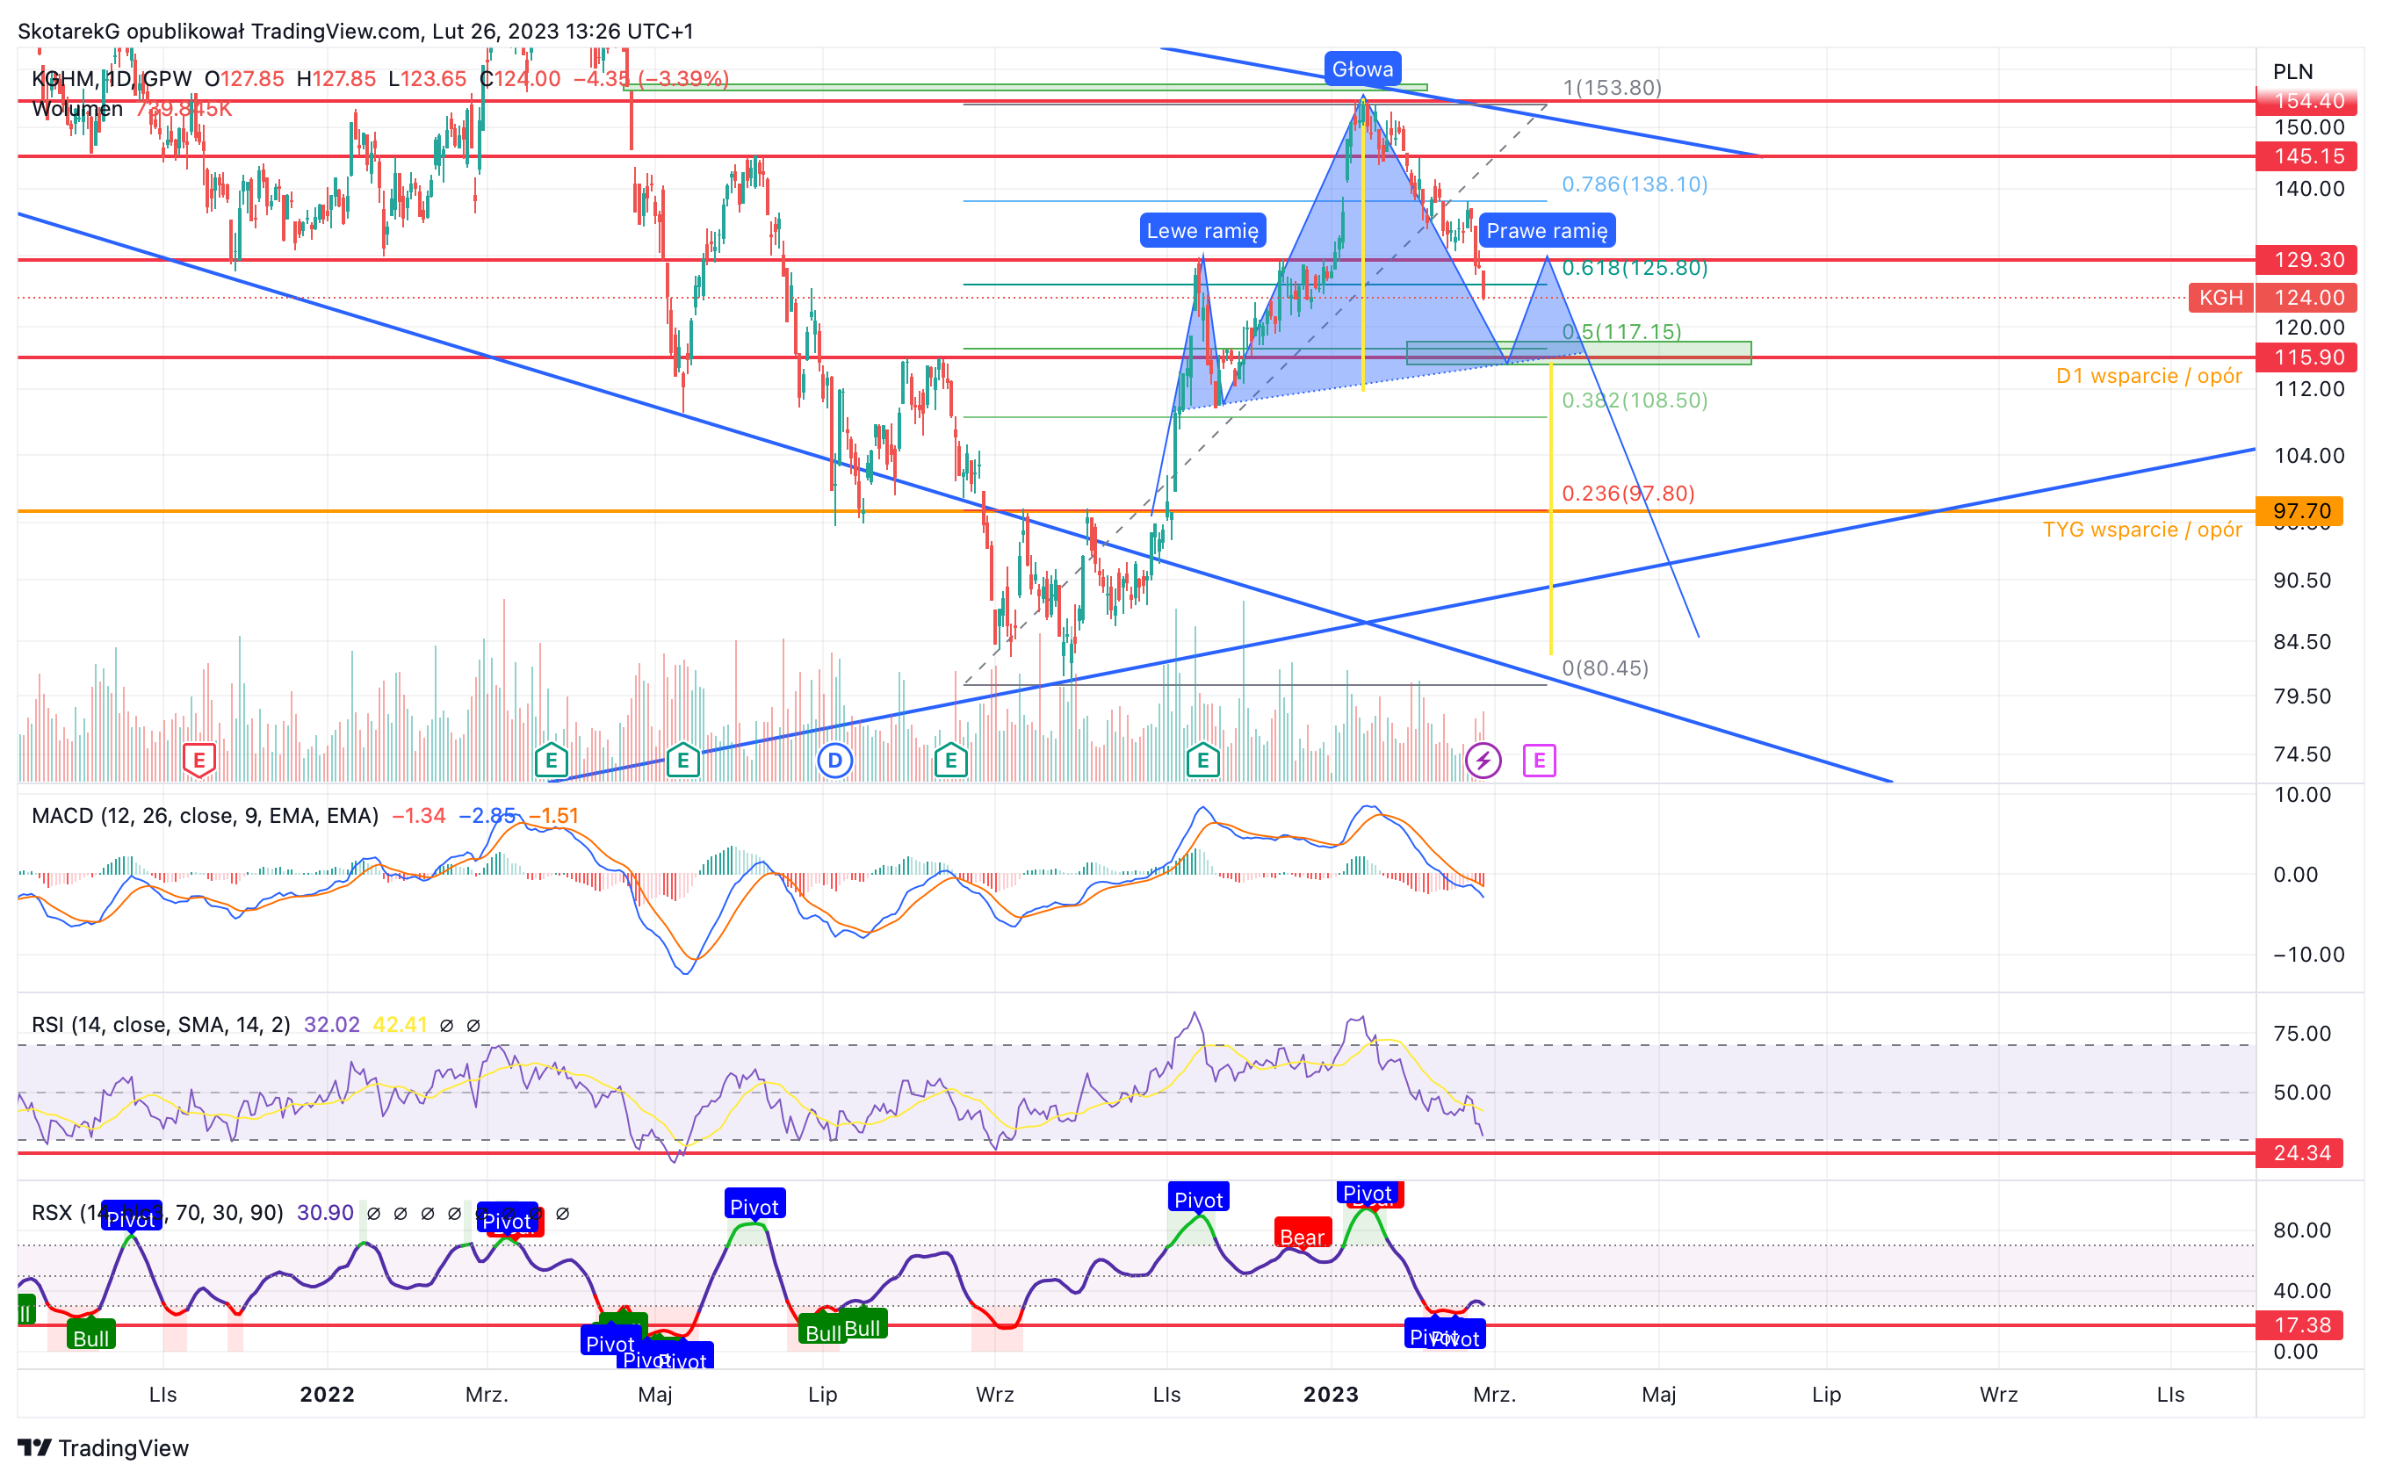Click the magenta upcoming earnings E marker
This screenshot has height=1479, width=2382.
(x=1539, y=760)
